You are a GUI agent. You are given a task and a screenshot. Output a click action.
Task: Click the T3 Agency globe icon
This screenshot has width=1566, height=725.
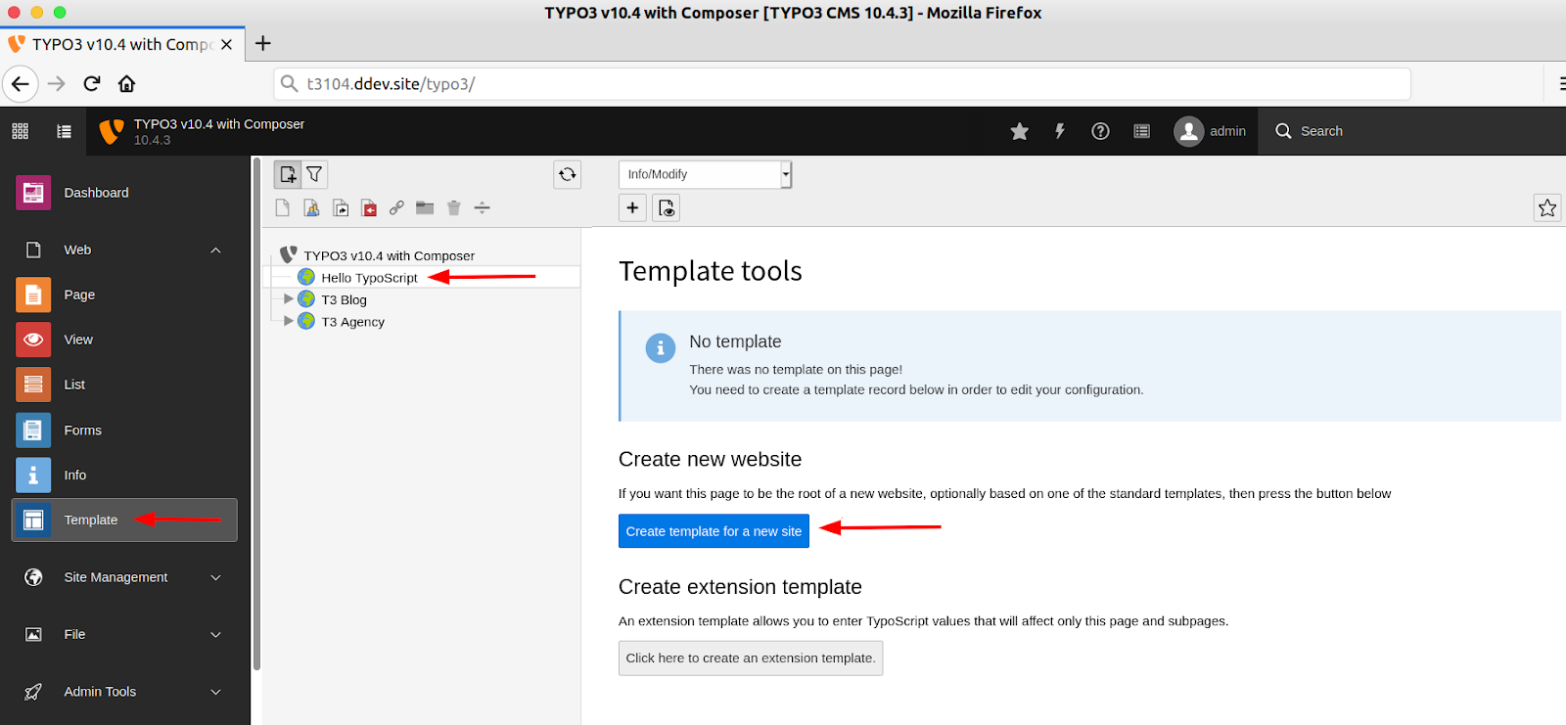306,321
